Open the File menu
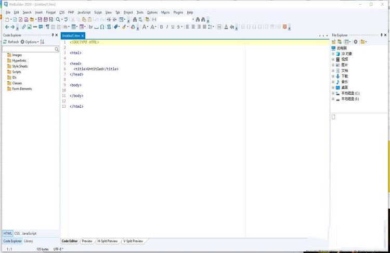The image size is (390, 253). 8,12
